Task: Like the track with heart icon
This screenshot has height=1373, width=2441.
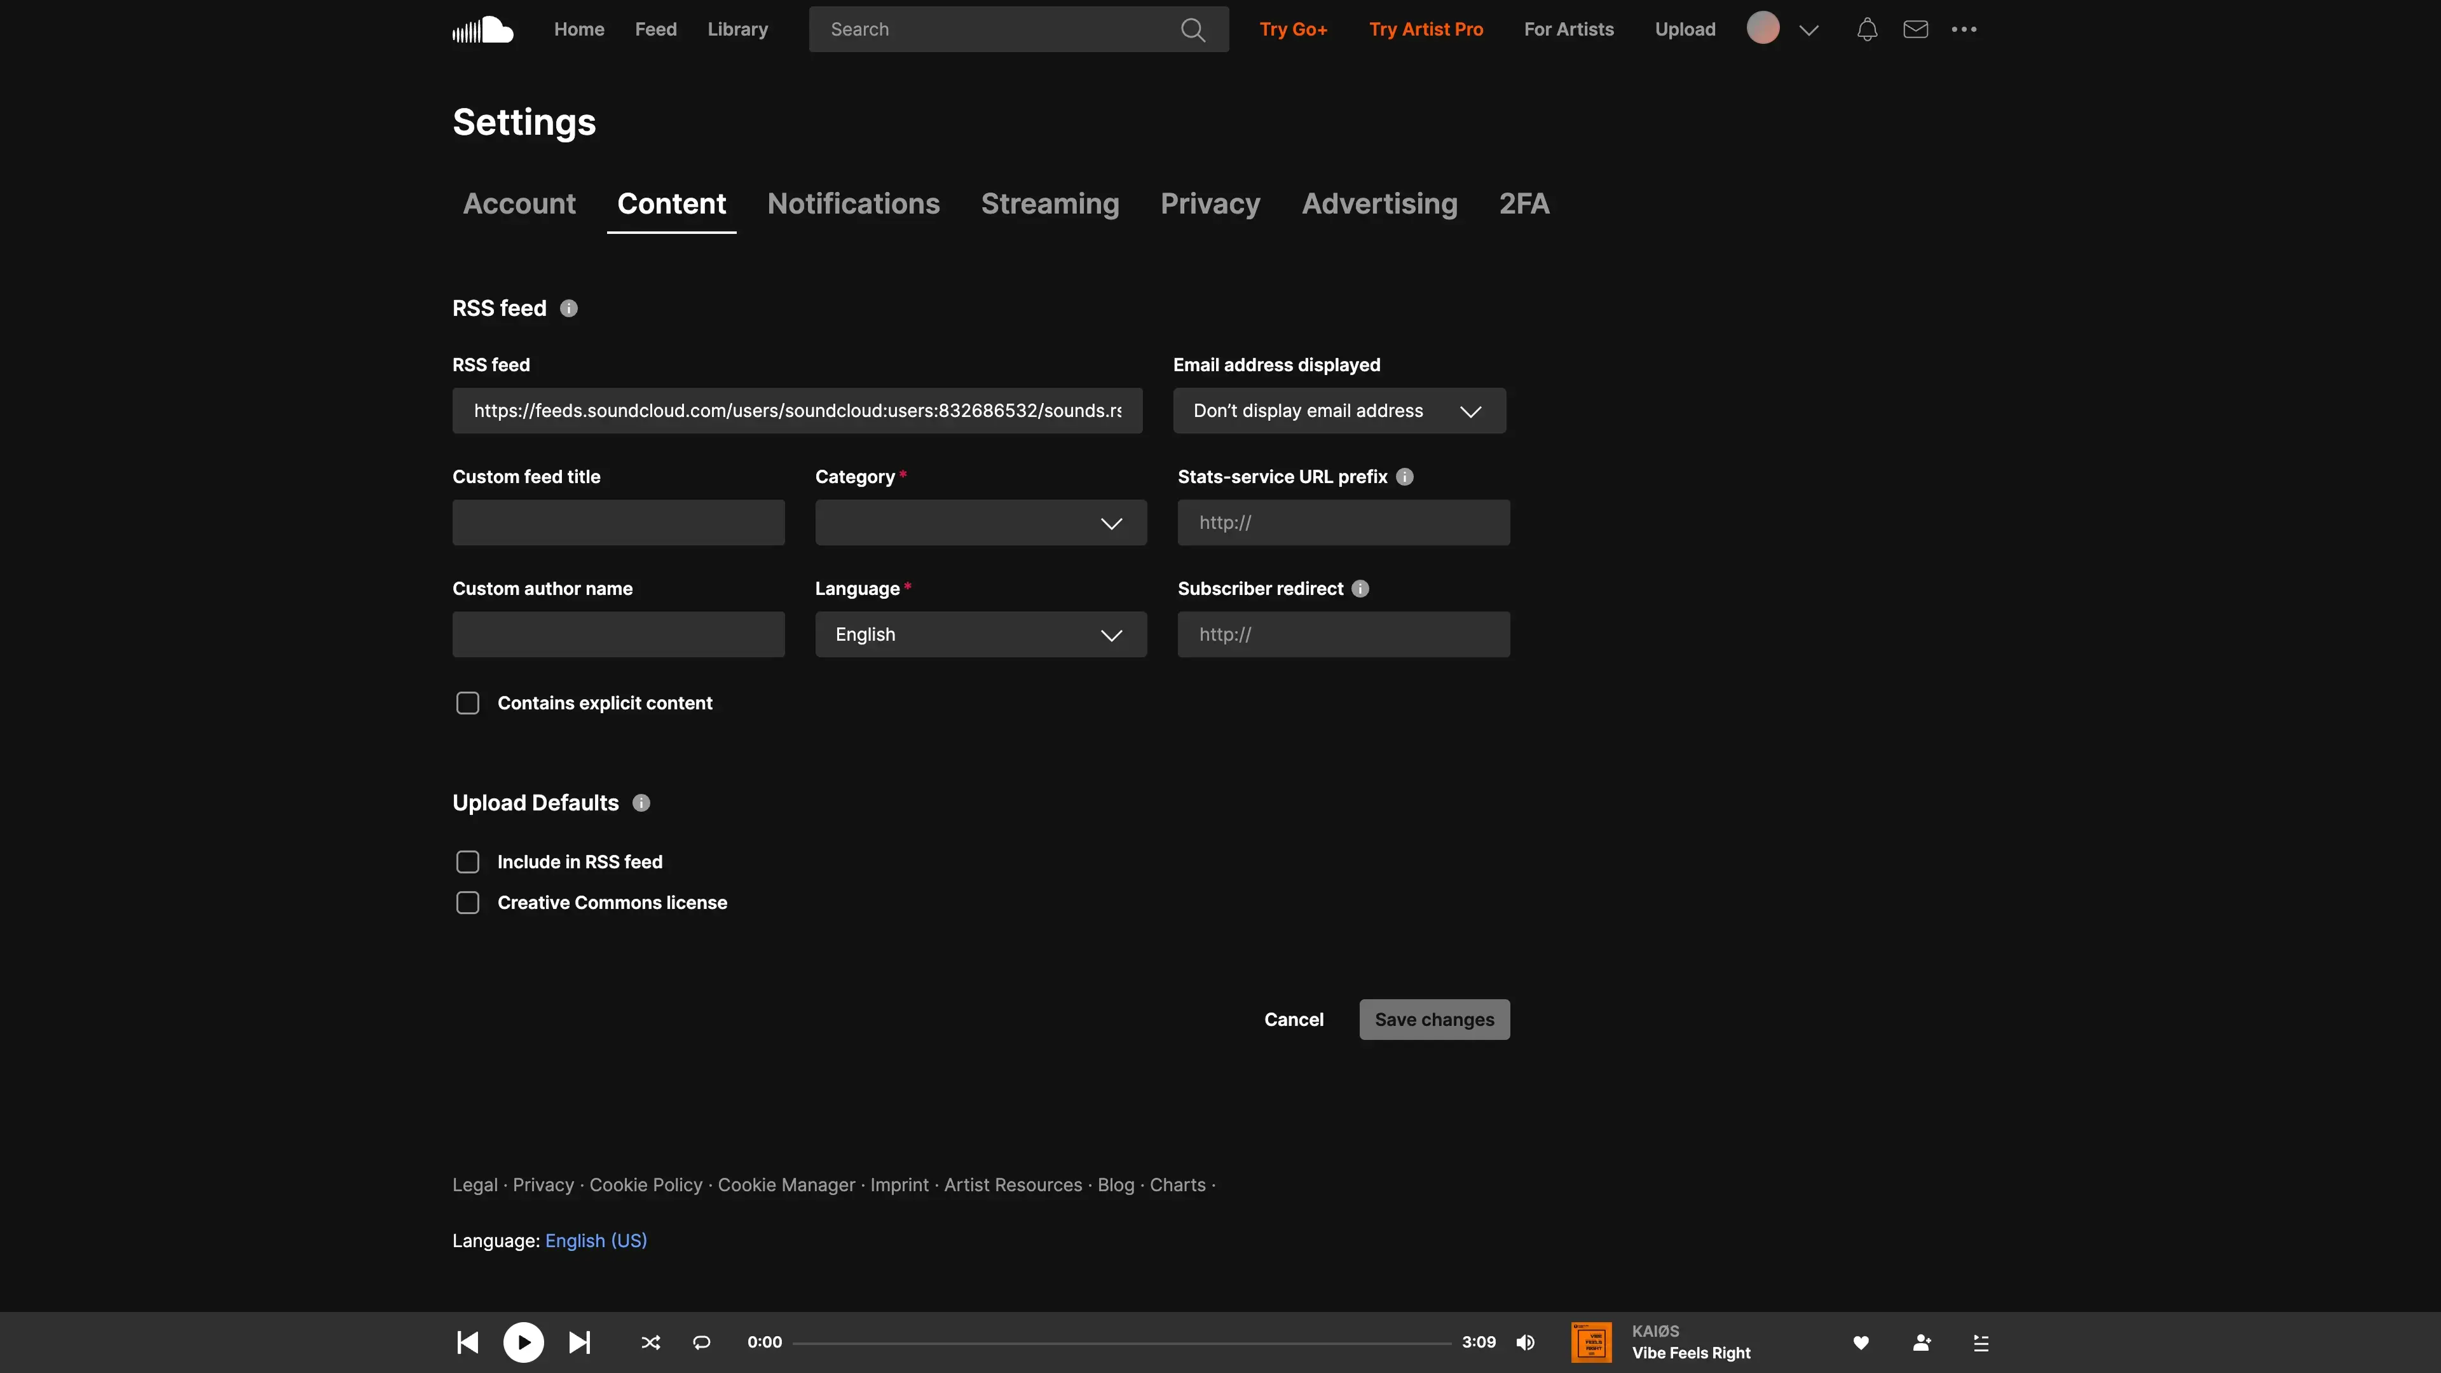Action: tap(1860, 1342)
